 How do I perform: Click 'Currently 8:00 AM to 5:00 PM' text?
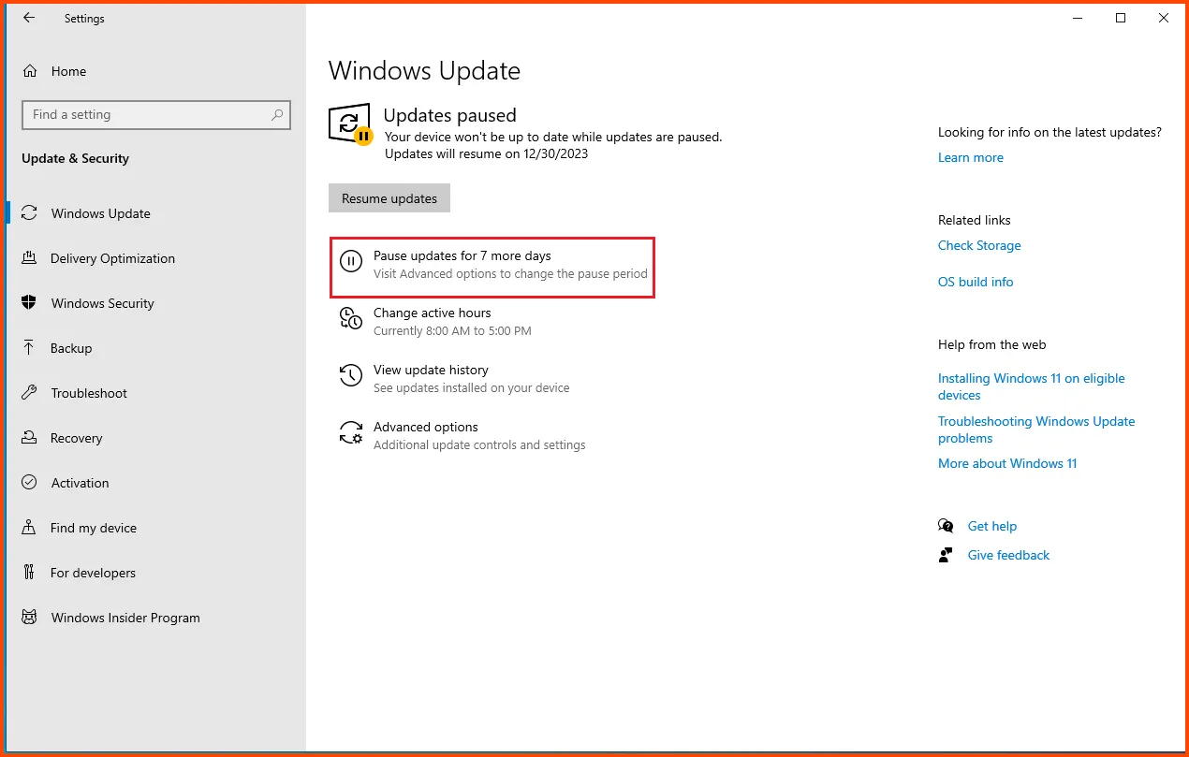click(x=452, y=331)
